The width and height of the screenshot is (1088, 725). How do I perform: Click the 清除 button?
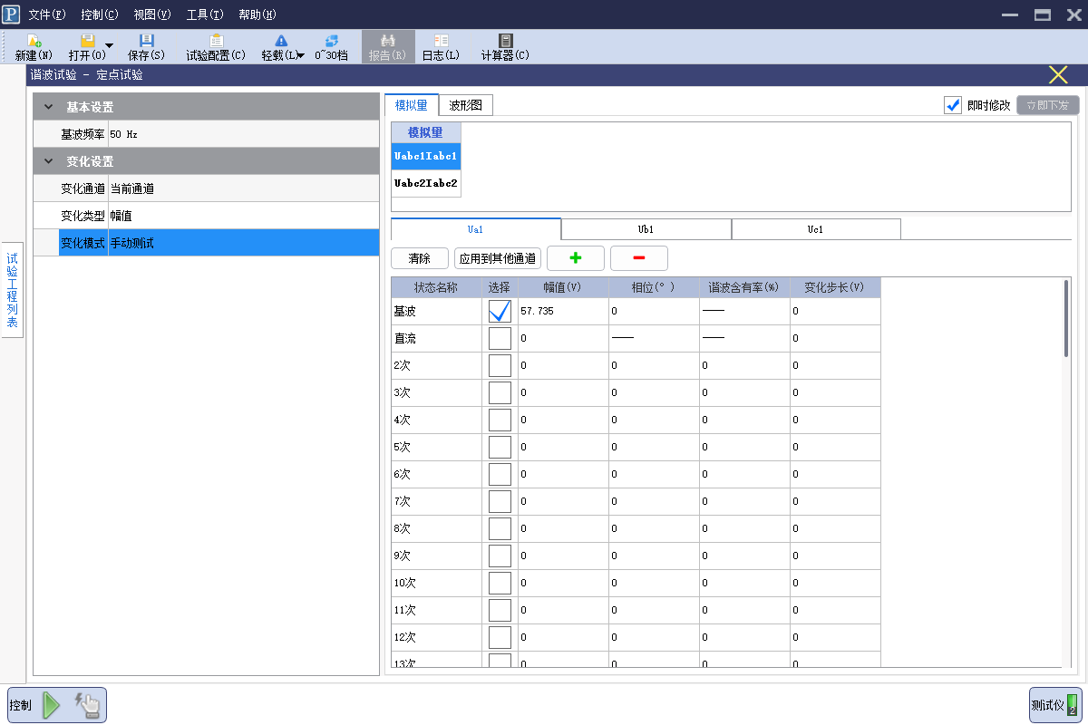419,258
